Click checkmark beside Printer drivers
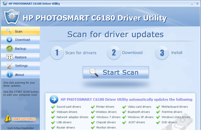The image size is (201, 135). 93,107
